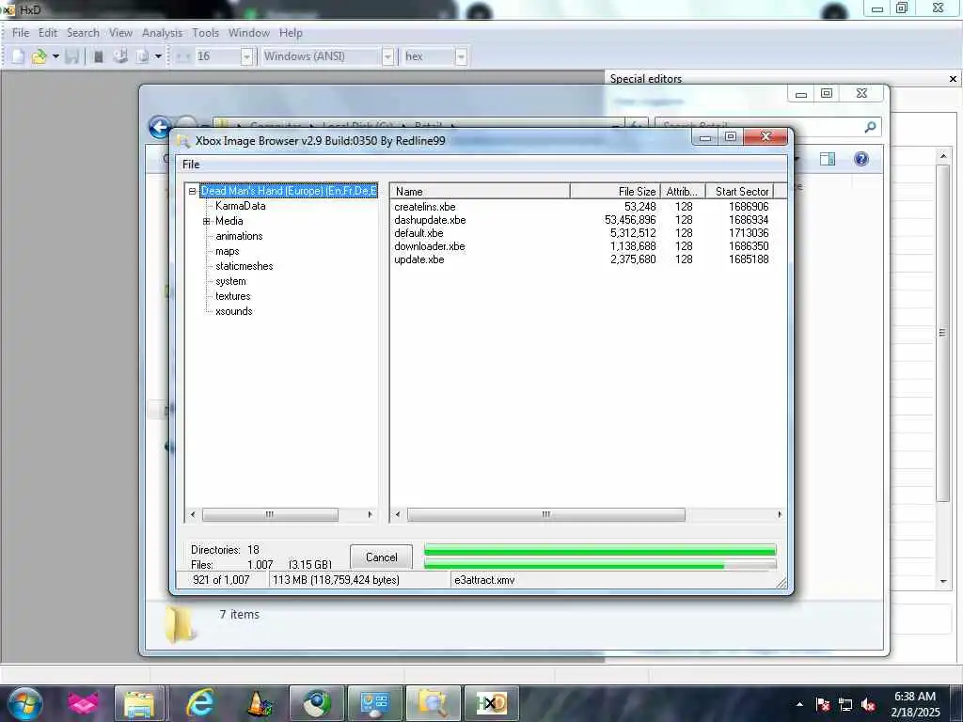Click the tree pane right scroll arrow
This screenshot has height=722, width=963.
click(x=370, y=514)
